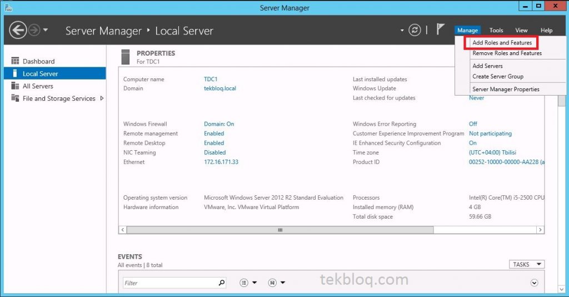Image resolution: width=569 pixels, height=297 pixels.
Task: Click Disabled next to NIC Teaming
Action: point(214,152)
